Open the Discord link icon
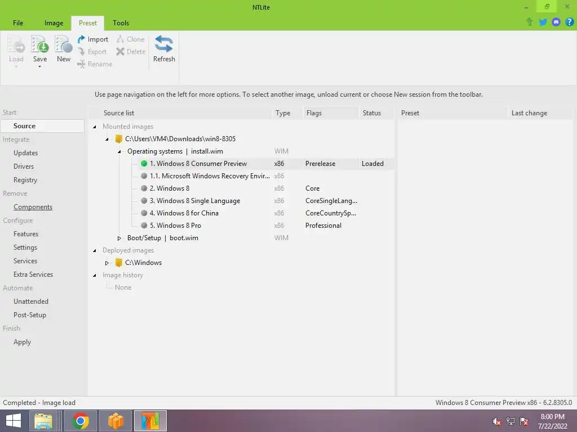The image size is (577, 432). 556,22
